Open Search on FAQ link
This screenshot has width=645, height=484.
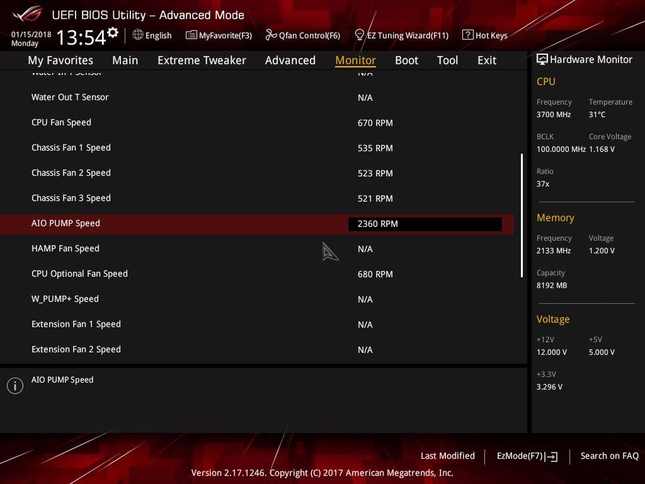pos(609,456)
